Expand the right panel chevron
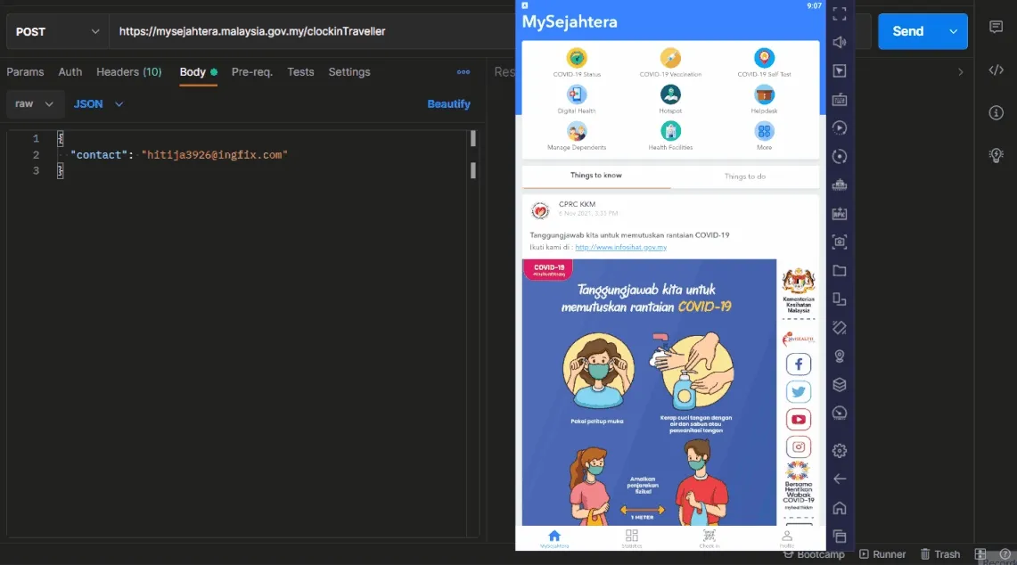 coord(961,72)
